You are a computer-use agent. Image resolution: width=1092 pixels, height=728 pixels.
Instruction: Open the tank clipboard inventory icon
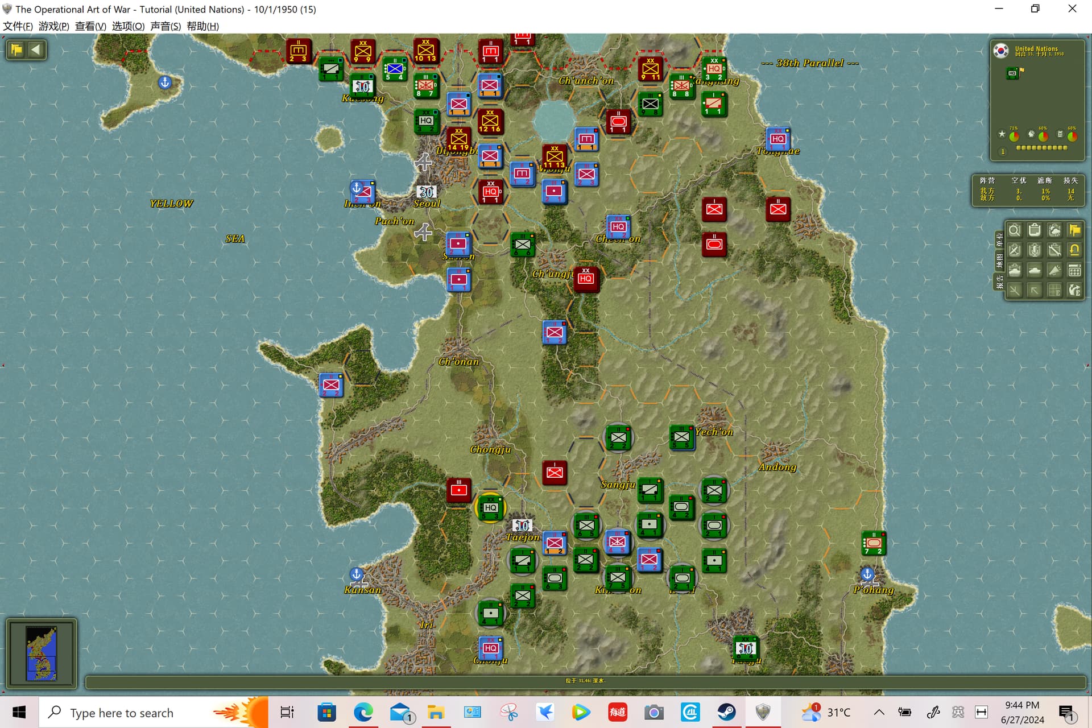pyautogui.click(x=1014, y=270)
